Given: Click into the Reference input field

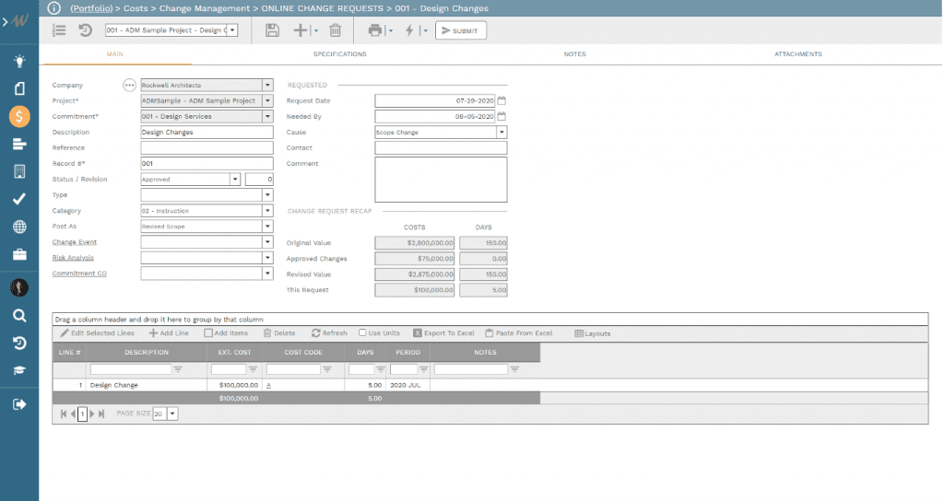Looking at the screenshot, I should 206,147.
